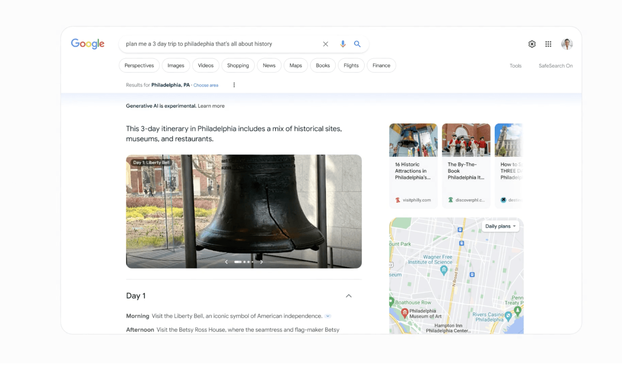Click the previous arrow on the image carousel
This screenshot has height=378, width=622.
(x=226, y=262)
